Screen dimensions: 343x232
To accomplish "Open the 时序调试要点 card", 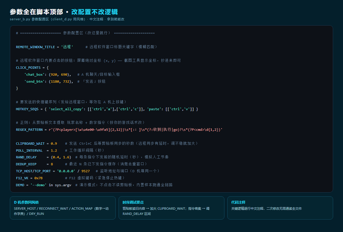I will pos(171,208).
